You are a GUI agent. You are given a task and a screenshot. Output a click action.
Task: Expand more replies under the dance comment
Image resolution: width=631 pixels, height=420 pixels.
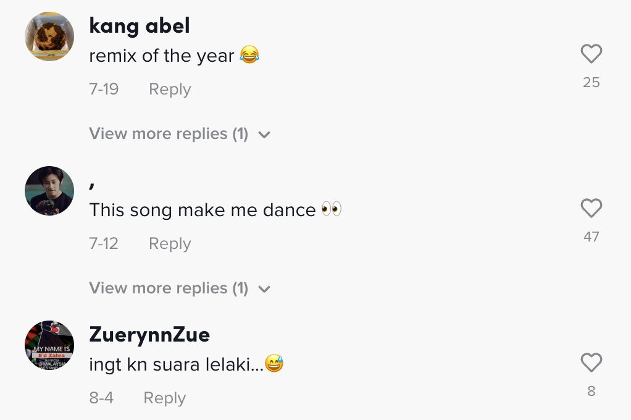tap(180, 288)
